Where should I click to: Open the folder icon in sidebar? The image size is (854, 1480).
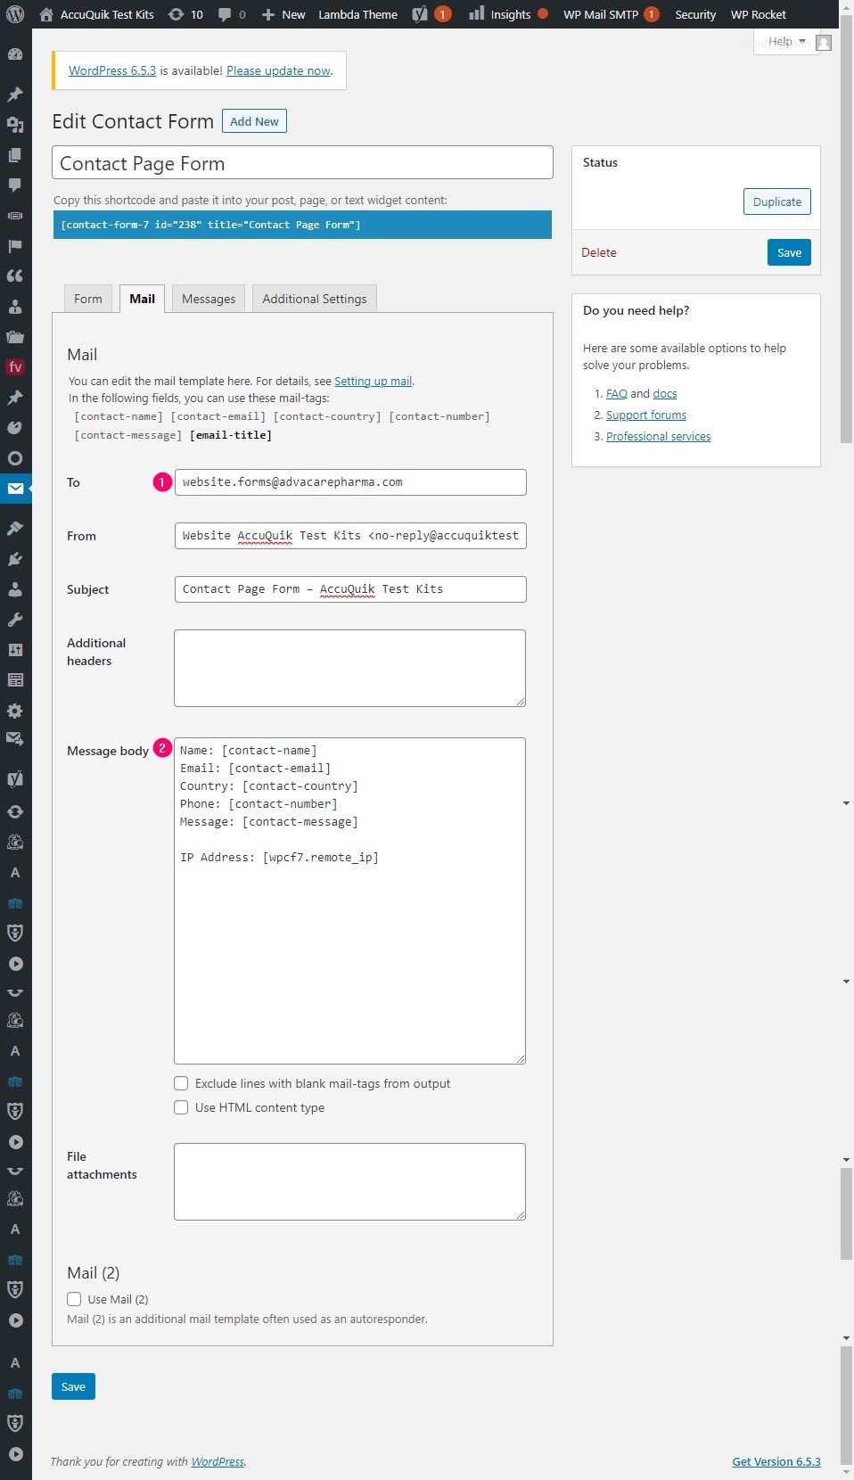pyautogui.click(x=15, y=336)
